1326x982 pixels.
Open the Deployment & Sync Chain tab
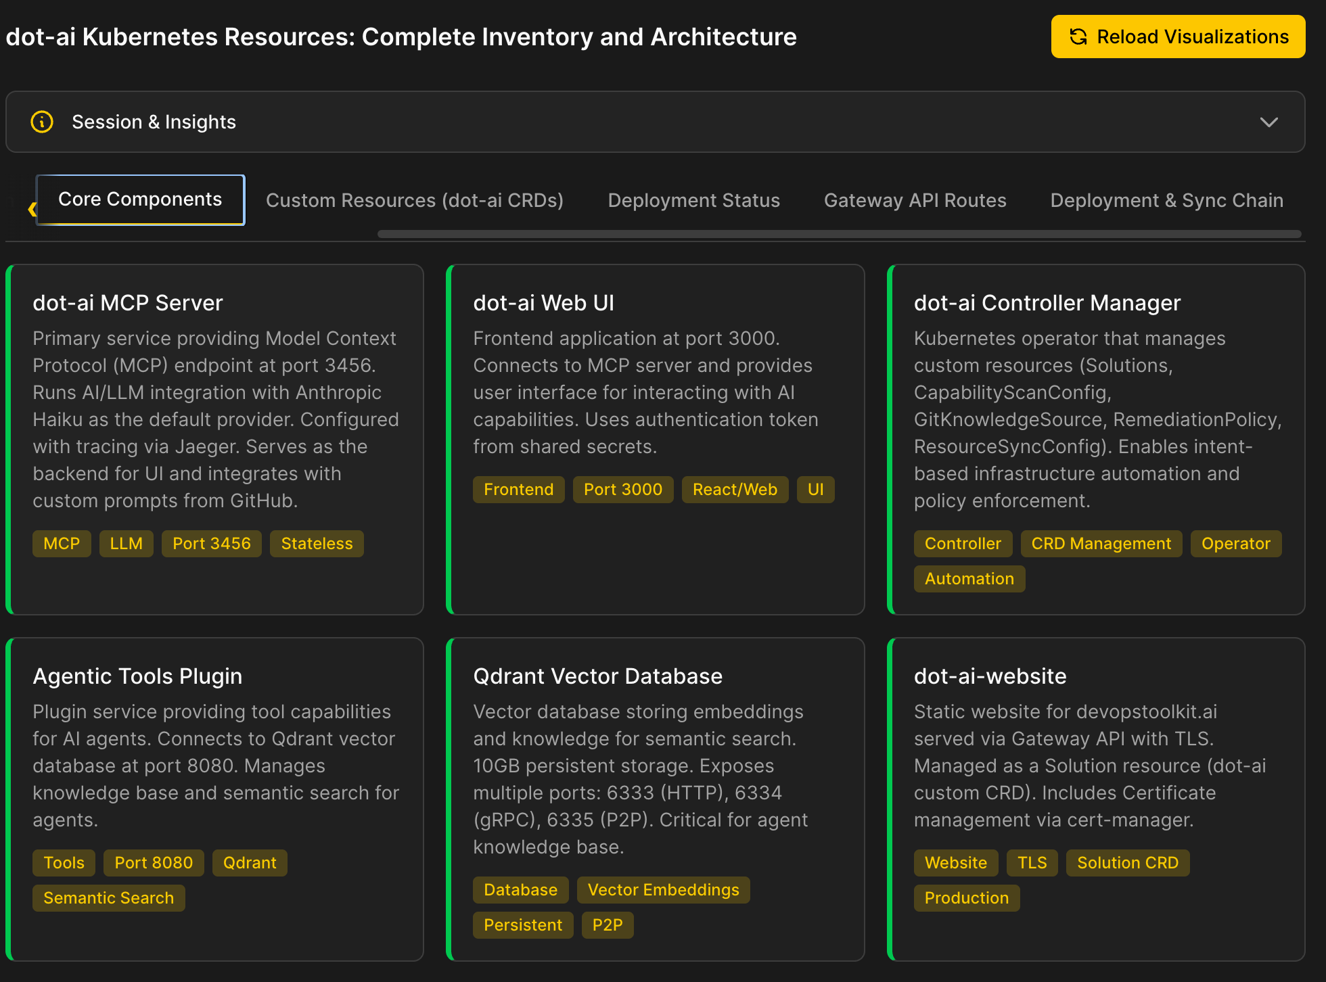tap(1166, 201)
